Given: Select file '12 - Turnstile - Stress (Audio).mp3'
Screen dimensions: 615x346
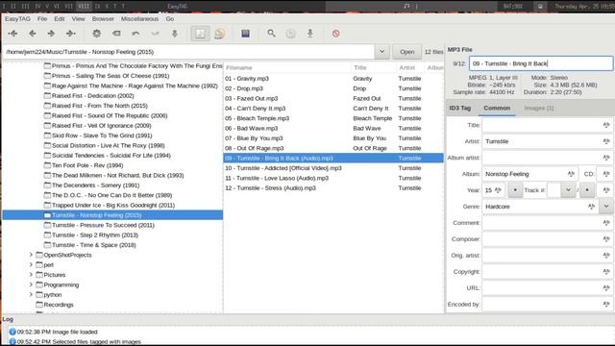Looking at the screenshot, I should [333, 188].
